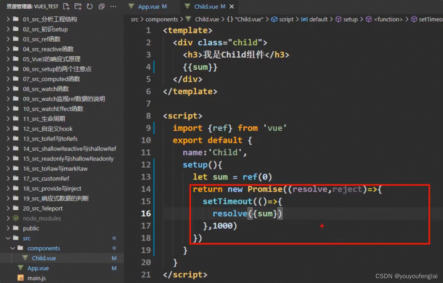
Task: Click 'let sum = ref(0)' code line
Action: [232, 177]
